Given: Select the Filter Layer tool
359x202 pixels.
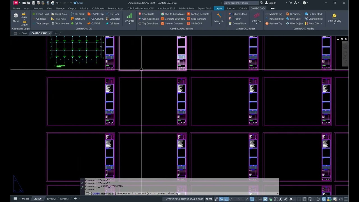Looking at the screenshot, I should click(x=294, y=19).
